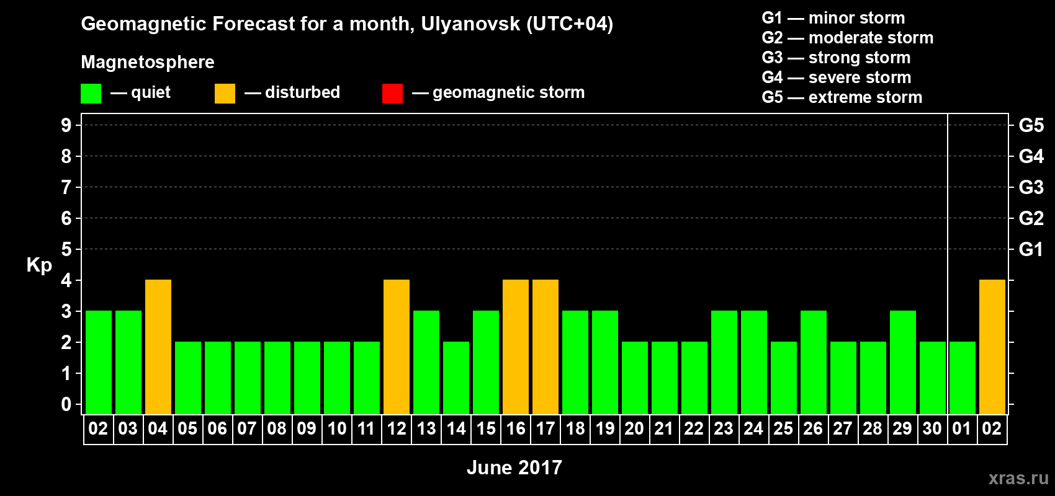Select the green bar for June 29
Screen dimensions: 1055x496
(x=903, y=363)
